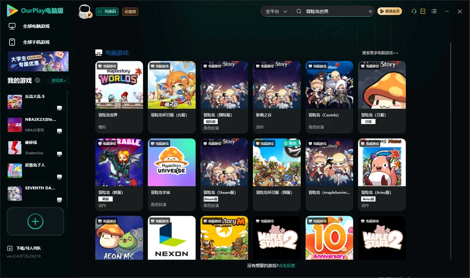Open the hamburger list menu icon
Viewport: 470px width, 278px height.
[x=434, y=11]
